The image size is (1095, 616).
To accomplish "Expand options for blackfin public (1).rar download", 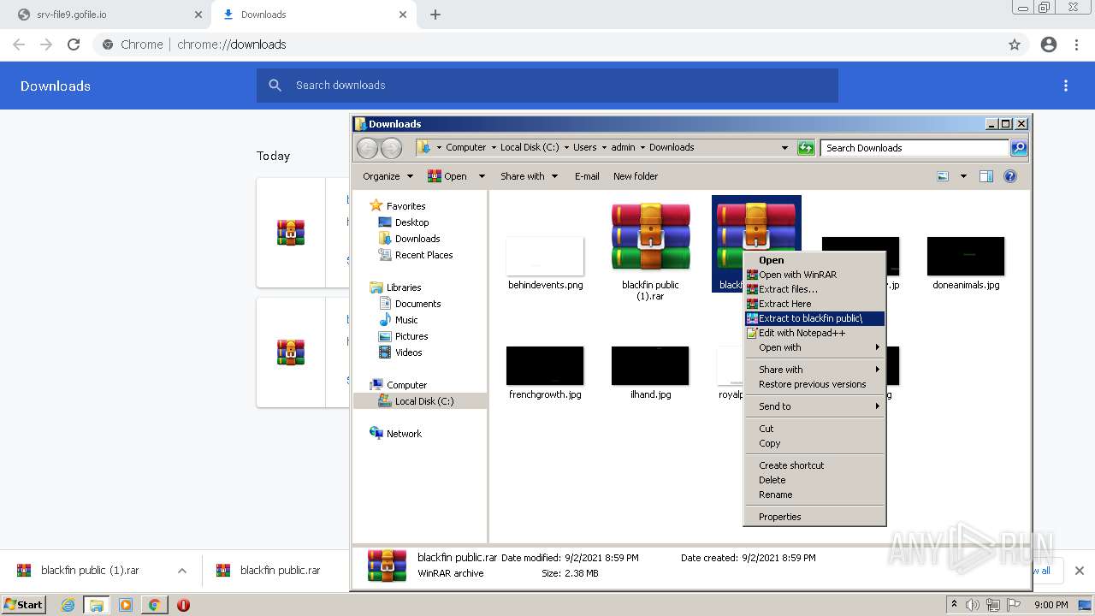I will 182,571.
